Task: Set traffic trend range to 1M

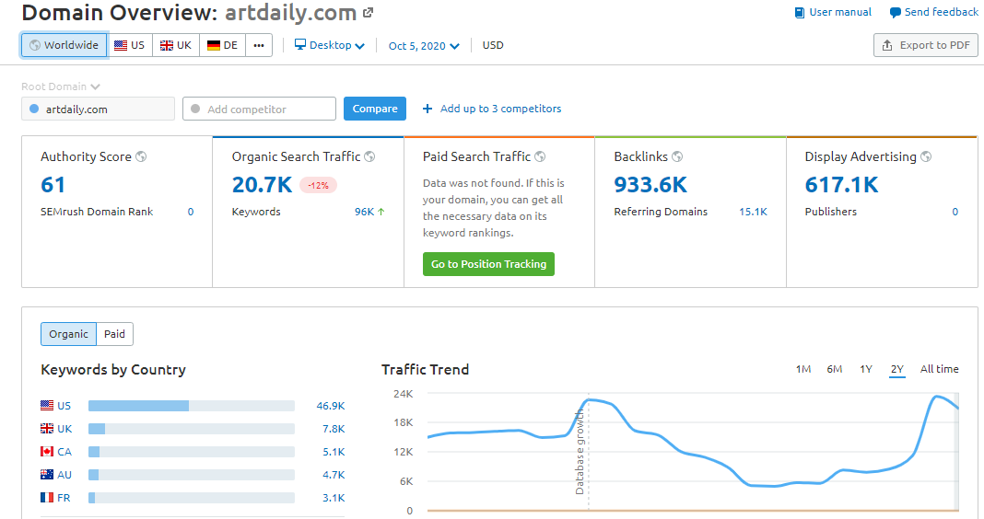Action: coord(803,369)
